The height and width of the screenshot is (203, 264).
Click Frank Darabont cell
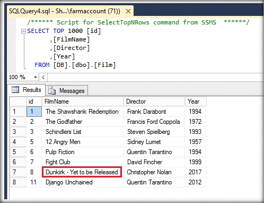click(154, 112)
